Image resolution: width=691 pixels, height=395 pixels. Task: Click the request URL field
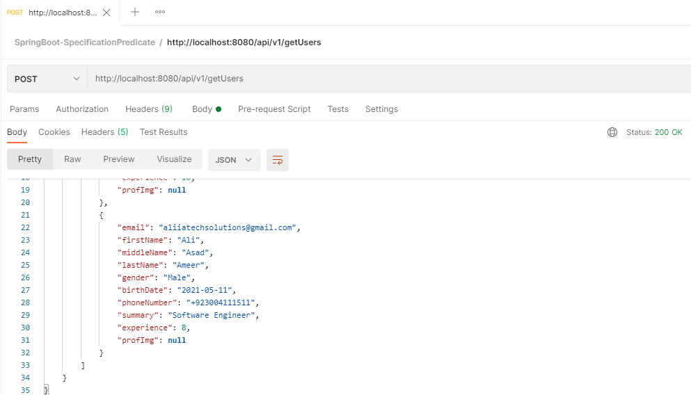[389, 79]
